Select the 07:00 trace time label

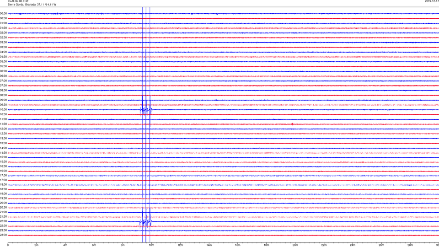click(3, 81)
